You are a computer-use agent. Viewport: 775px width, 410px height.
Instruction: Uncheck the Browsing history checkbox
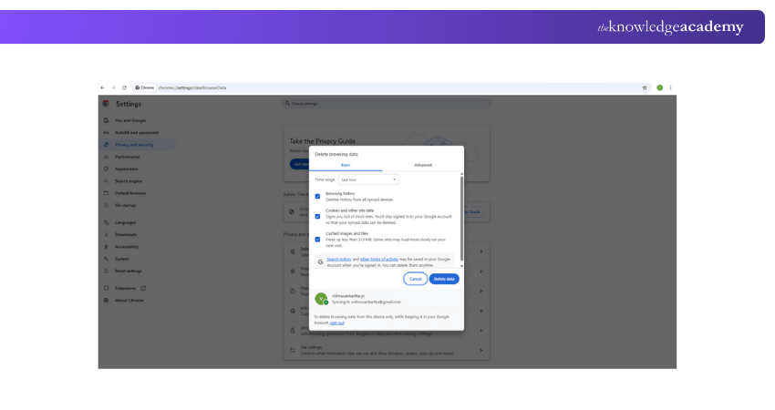[317, 197]
